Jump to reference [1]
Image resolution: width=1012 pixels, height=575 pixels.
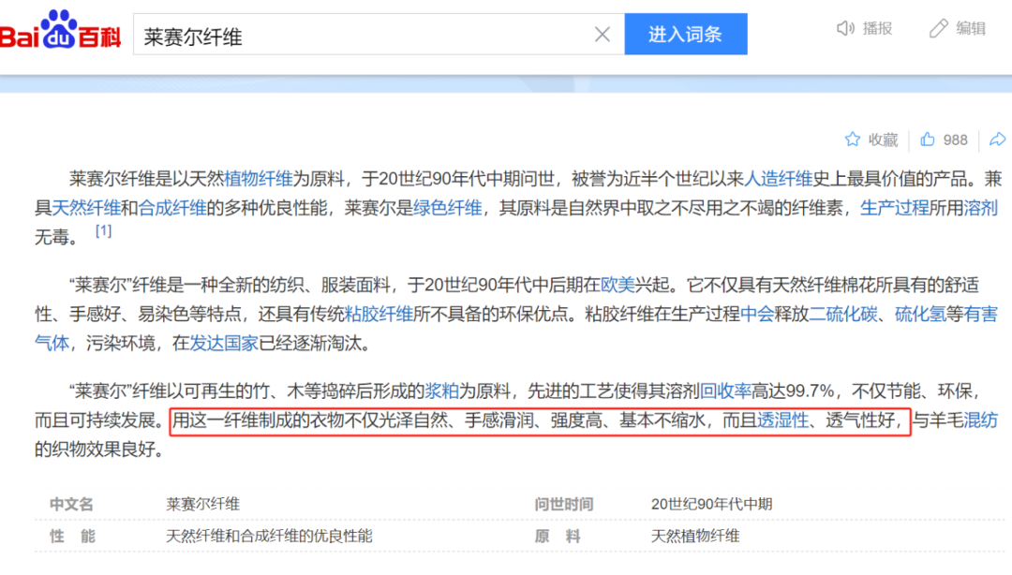pos(103,231)
